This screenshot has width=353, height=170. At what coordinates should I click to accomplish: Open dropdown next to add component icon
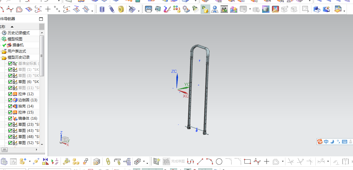29,161
